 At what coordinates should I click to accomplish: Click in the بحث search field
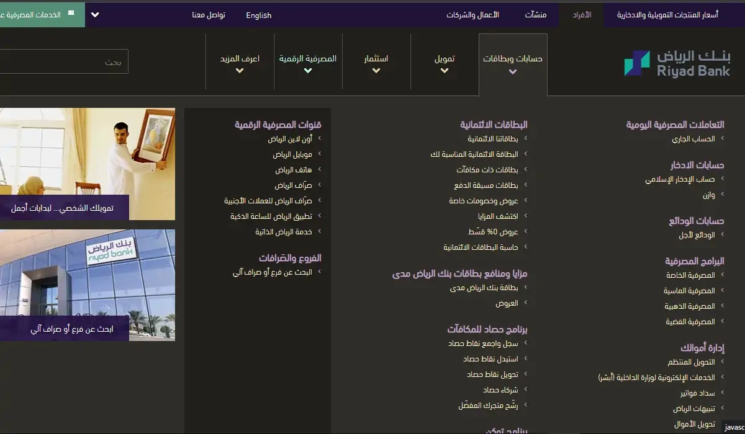click(x=64, y=61)
